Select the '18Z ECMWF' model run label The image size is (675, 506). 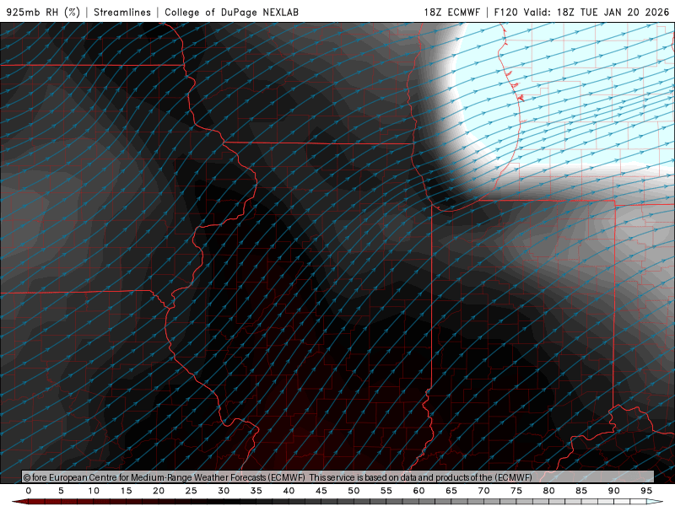[x=451, y=12]
